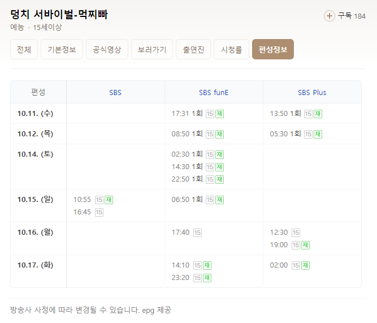This screenshot has width=377, height=323.
Task: Click the 15 age badge beside 12:30
Action: [296, 232]
